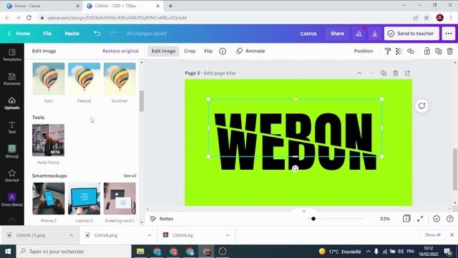458x258 pixels.
Task: Open the Flip toolbar option
Action: point(208,51)
